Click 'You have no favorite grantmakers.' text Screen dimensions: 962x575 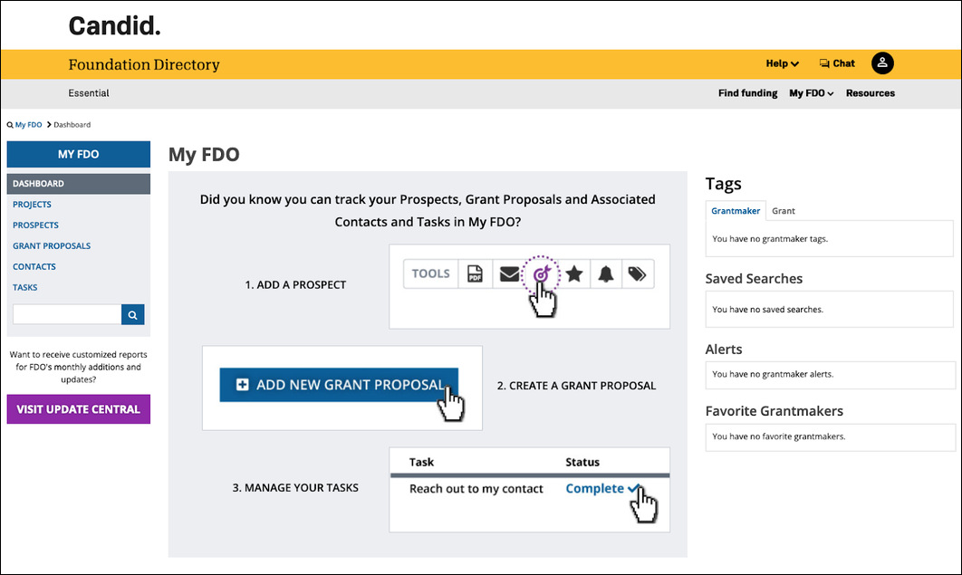click(778, 437)
